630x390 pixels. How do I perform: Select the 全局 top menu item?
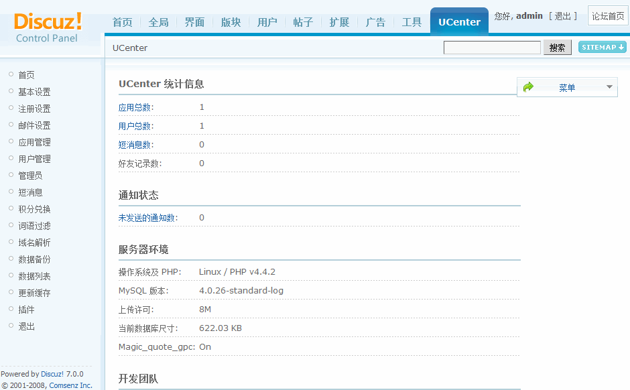(158, 22)
